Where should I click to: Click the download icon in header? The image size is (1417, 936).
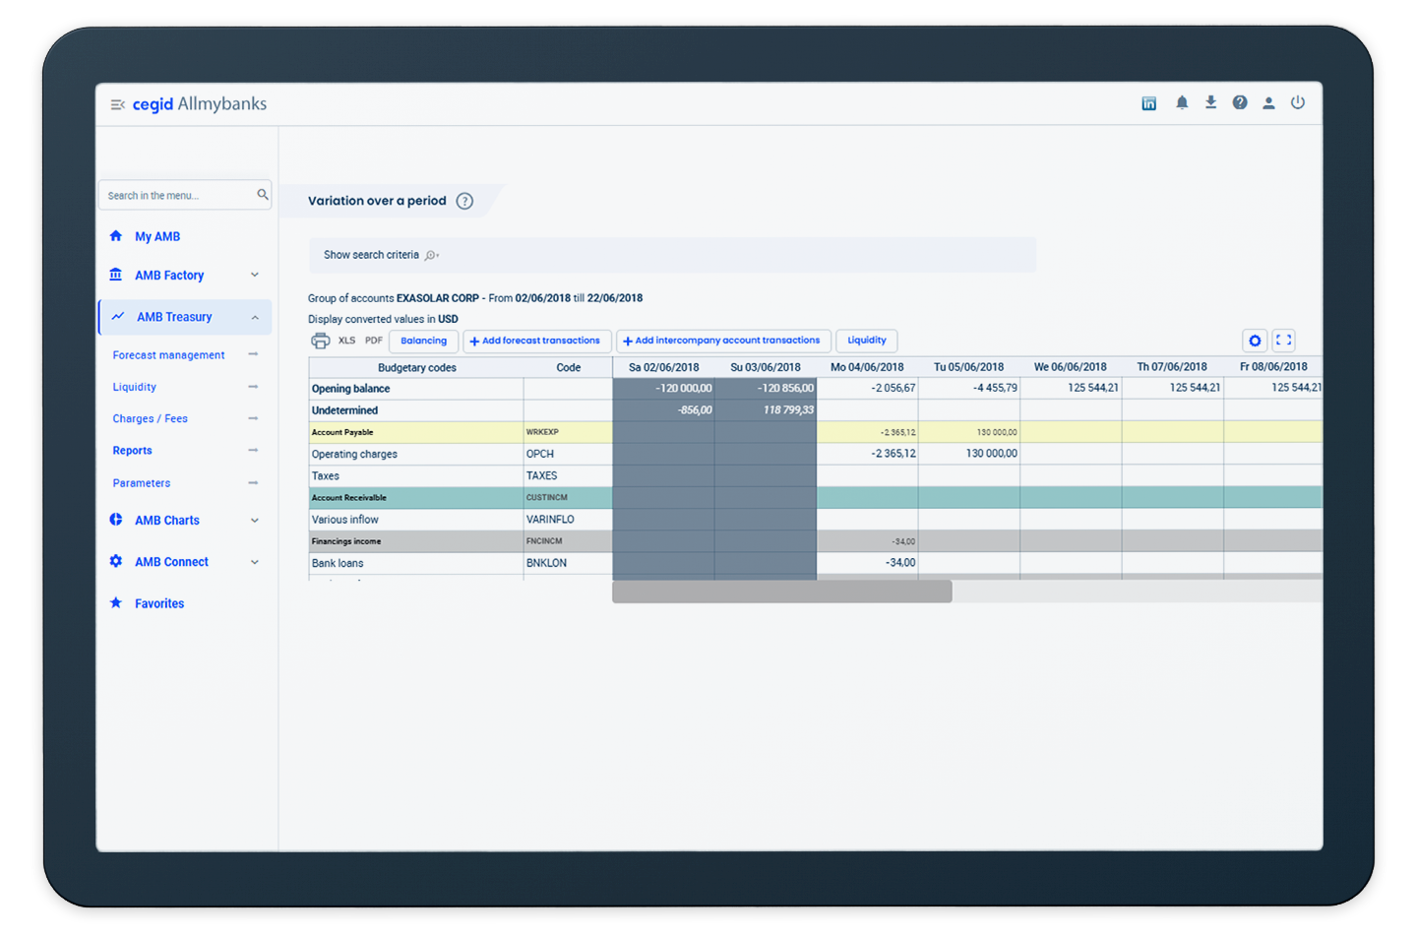(1210, 102)
